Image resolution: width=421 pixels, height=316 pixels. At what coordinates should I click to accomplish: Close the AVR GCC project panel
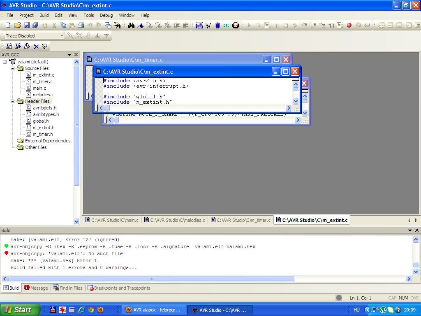point(76,55)
